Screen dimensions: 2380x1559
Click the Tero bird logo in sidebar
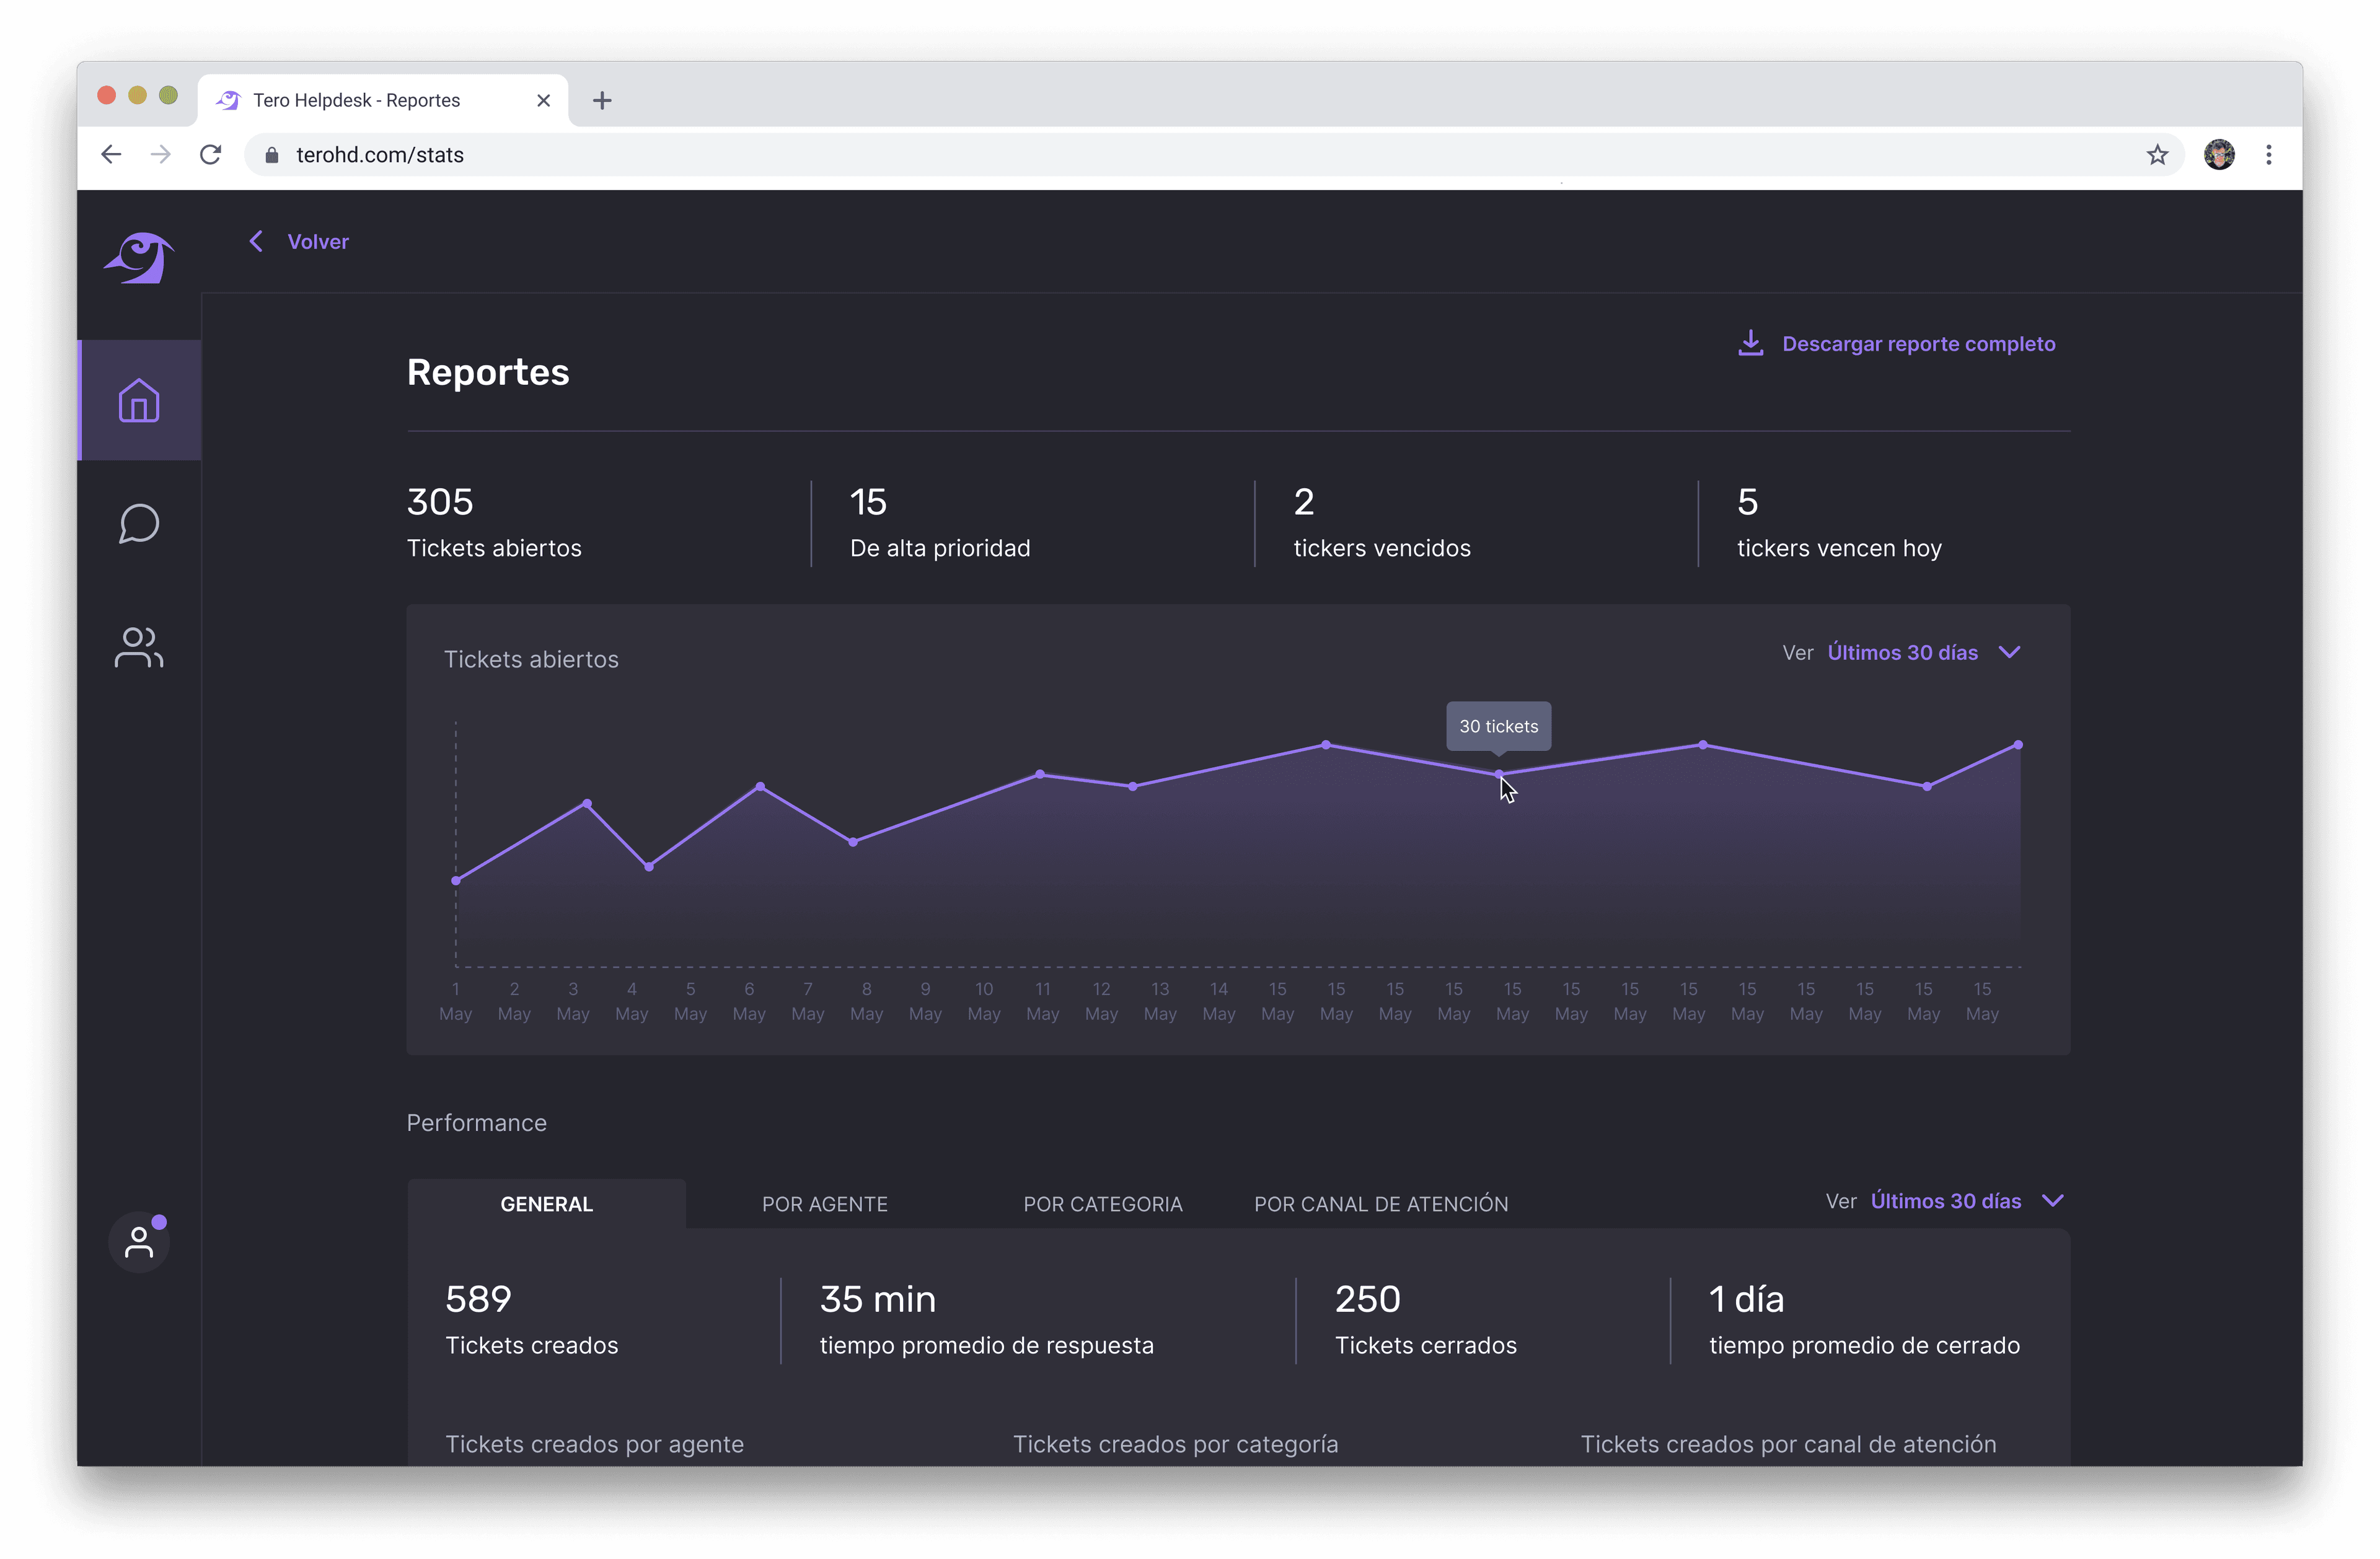[x=139, y=258]
